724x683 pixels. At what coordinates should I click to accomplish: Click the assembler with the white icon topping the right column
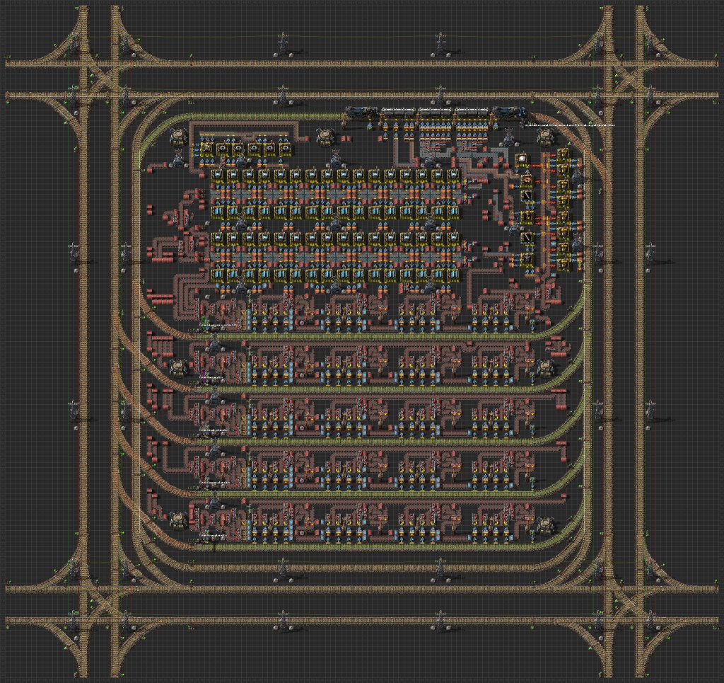point(522,159)
